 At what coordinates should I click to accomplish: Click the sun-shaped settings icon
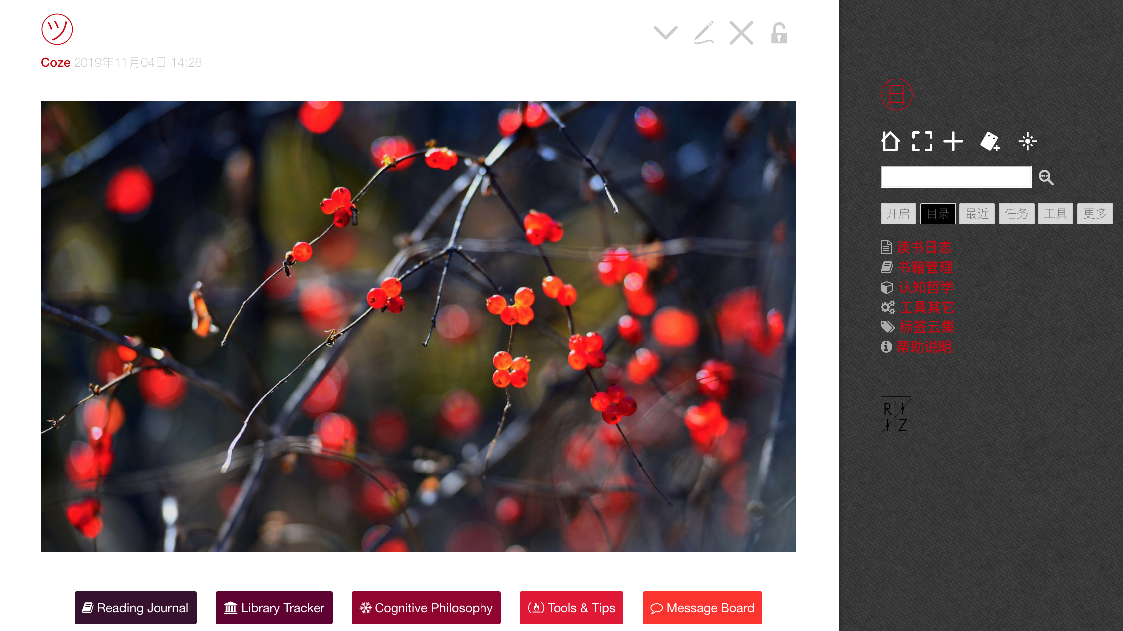[x=1027, y=141]
